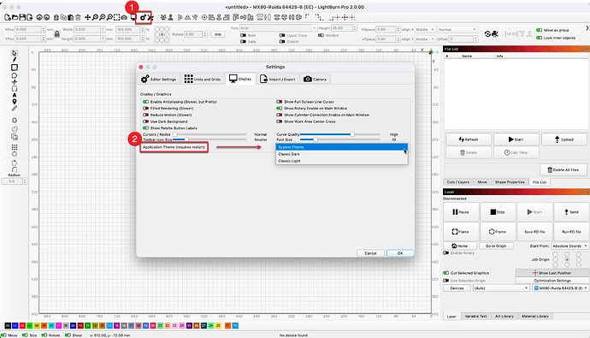Toggle Reduce Motion (Slower) switch
The width and height of the screenshot is (590, 338).
tap(145, 115)
